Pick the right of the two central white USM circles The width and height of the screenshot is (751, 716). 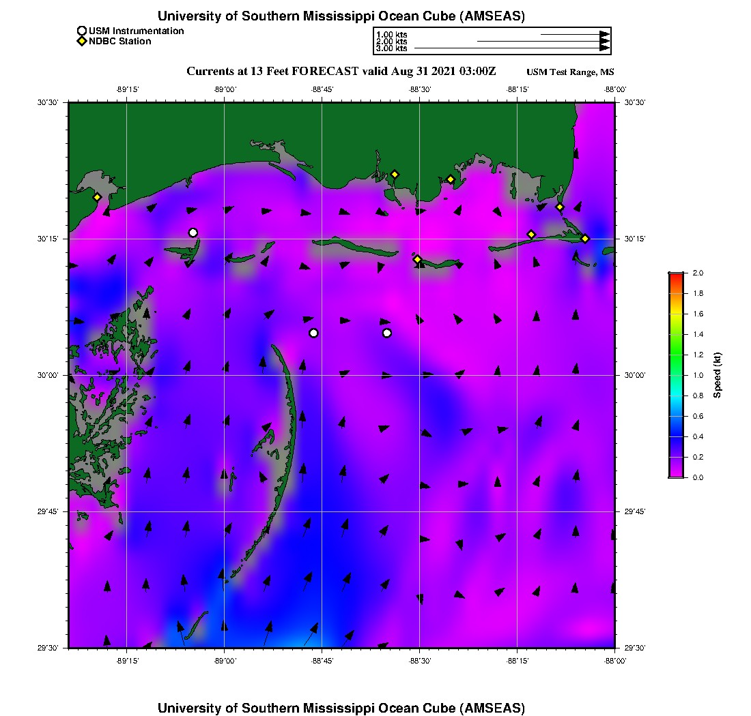387,333
